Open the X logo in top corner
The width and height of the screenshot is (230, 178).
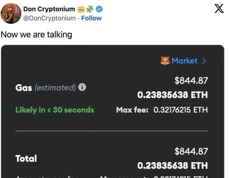(x=219, y=8)
